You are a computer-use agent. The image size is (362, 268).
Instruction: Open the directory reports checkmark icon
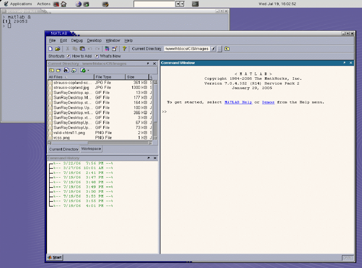(83, 70)
